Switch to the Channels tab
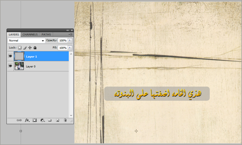 [x=30, y=35]
